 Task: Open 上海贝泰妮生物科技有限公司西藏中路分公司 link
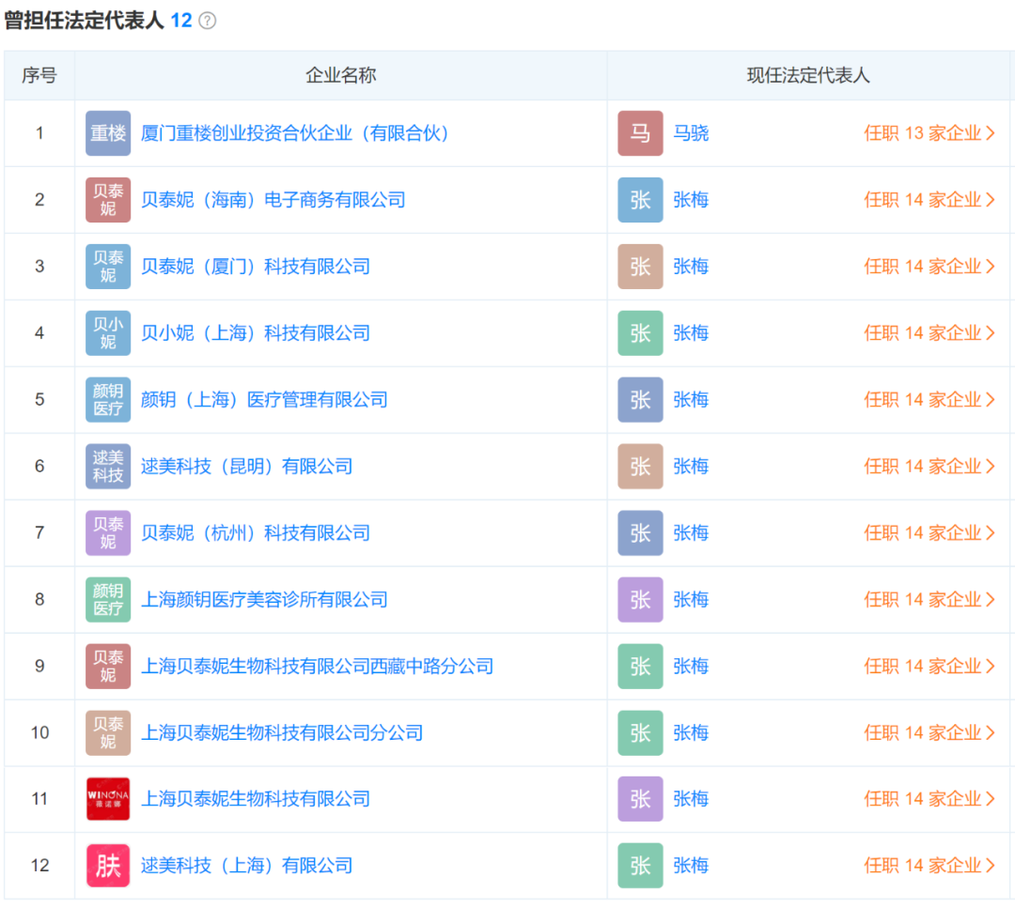[x=317, y=667]
